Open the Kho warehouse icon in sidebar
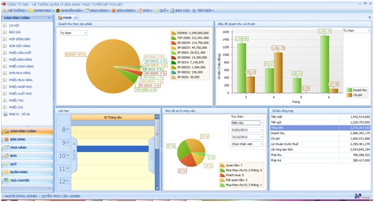374x202 pixels. (x=7, y=155)
